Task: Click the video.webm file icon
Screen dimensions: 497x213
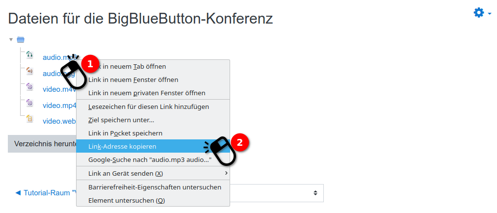Action: point(30,119)
